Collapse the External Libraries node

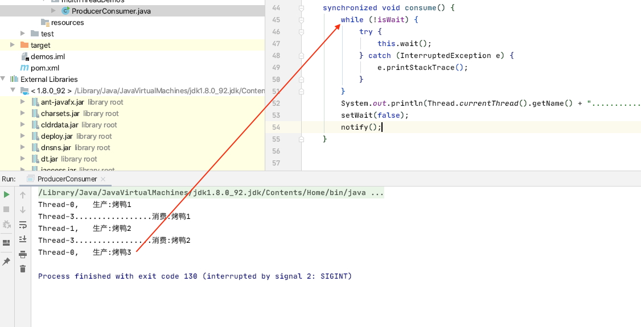[3, 79]
